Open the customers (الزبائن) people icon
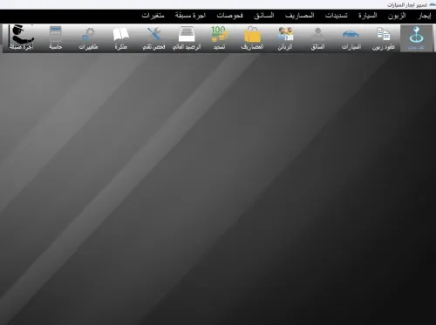The height and width of the screenshot is (325, 436). coord(285,38)
